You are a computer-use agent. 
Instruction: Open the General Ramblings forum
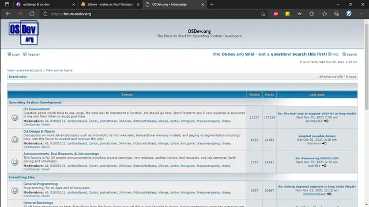[38, 203]
